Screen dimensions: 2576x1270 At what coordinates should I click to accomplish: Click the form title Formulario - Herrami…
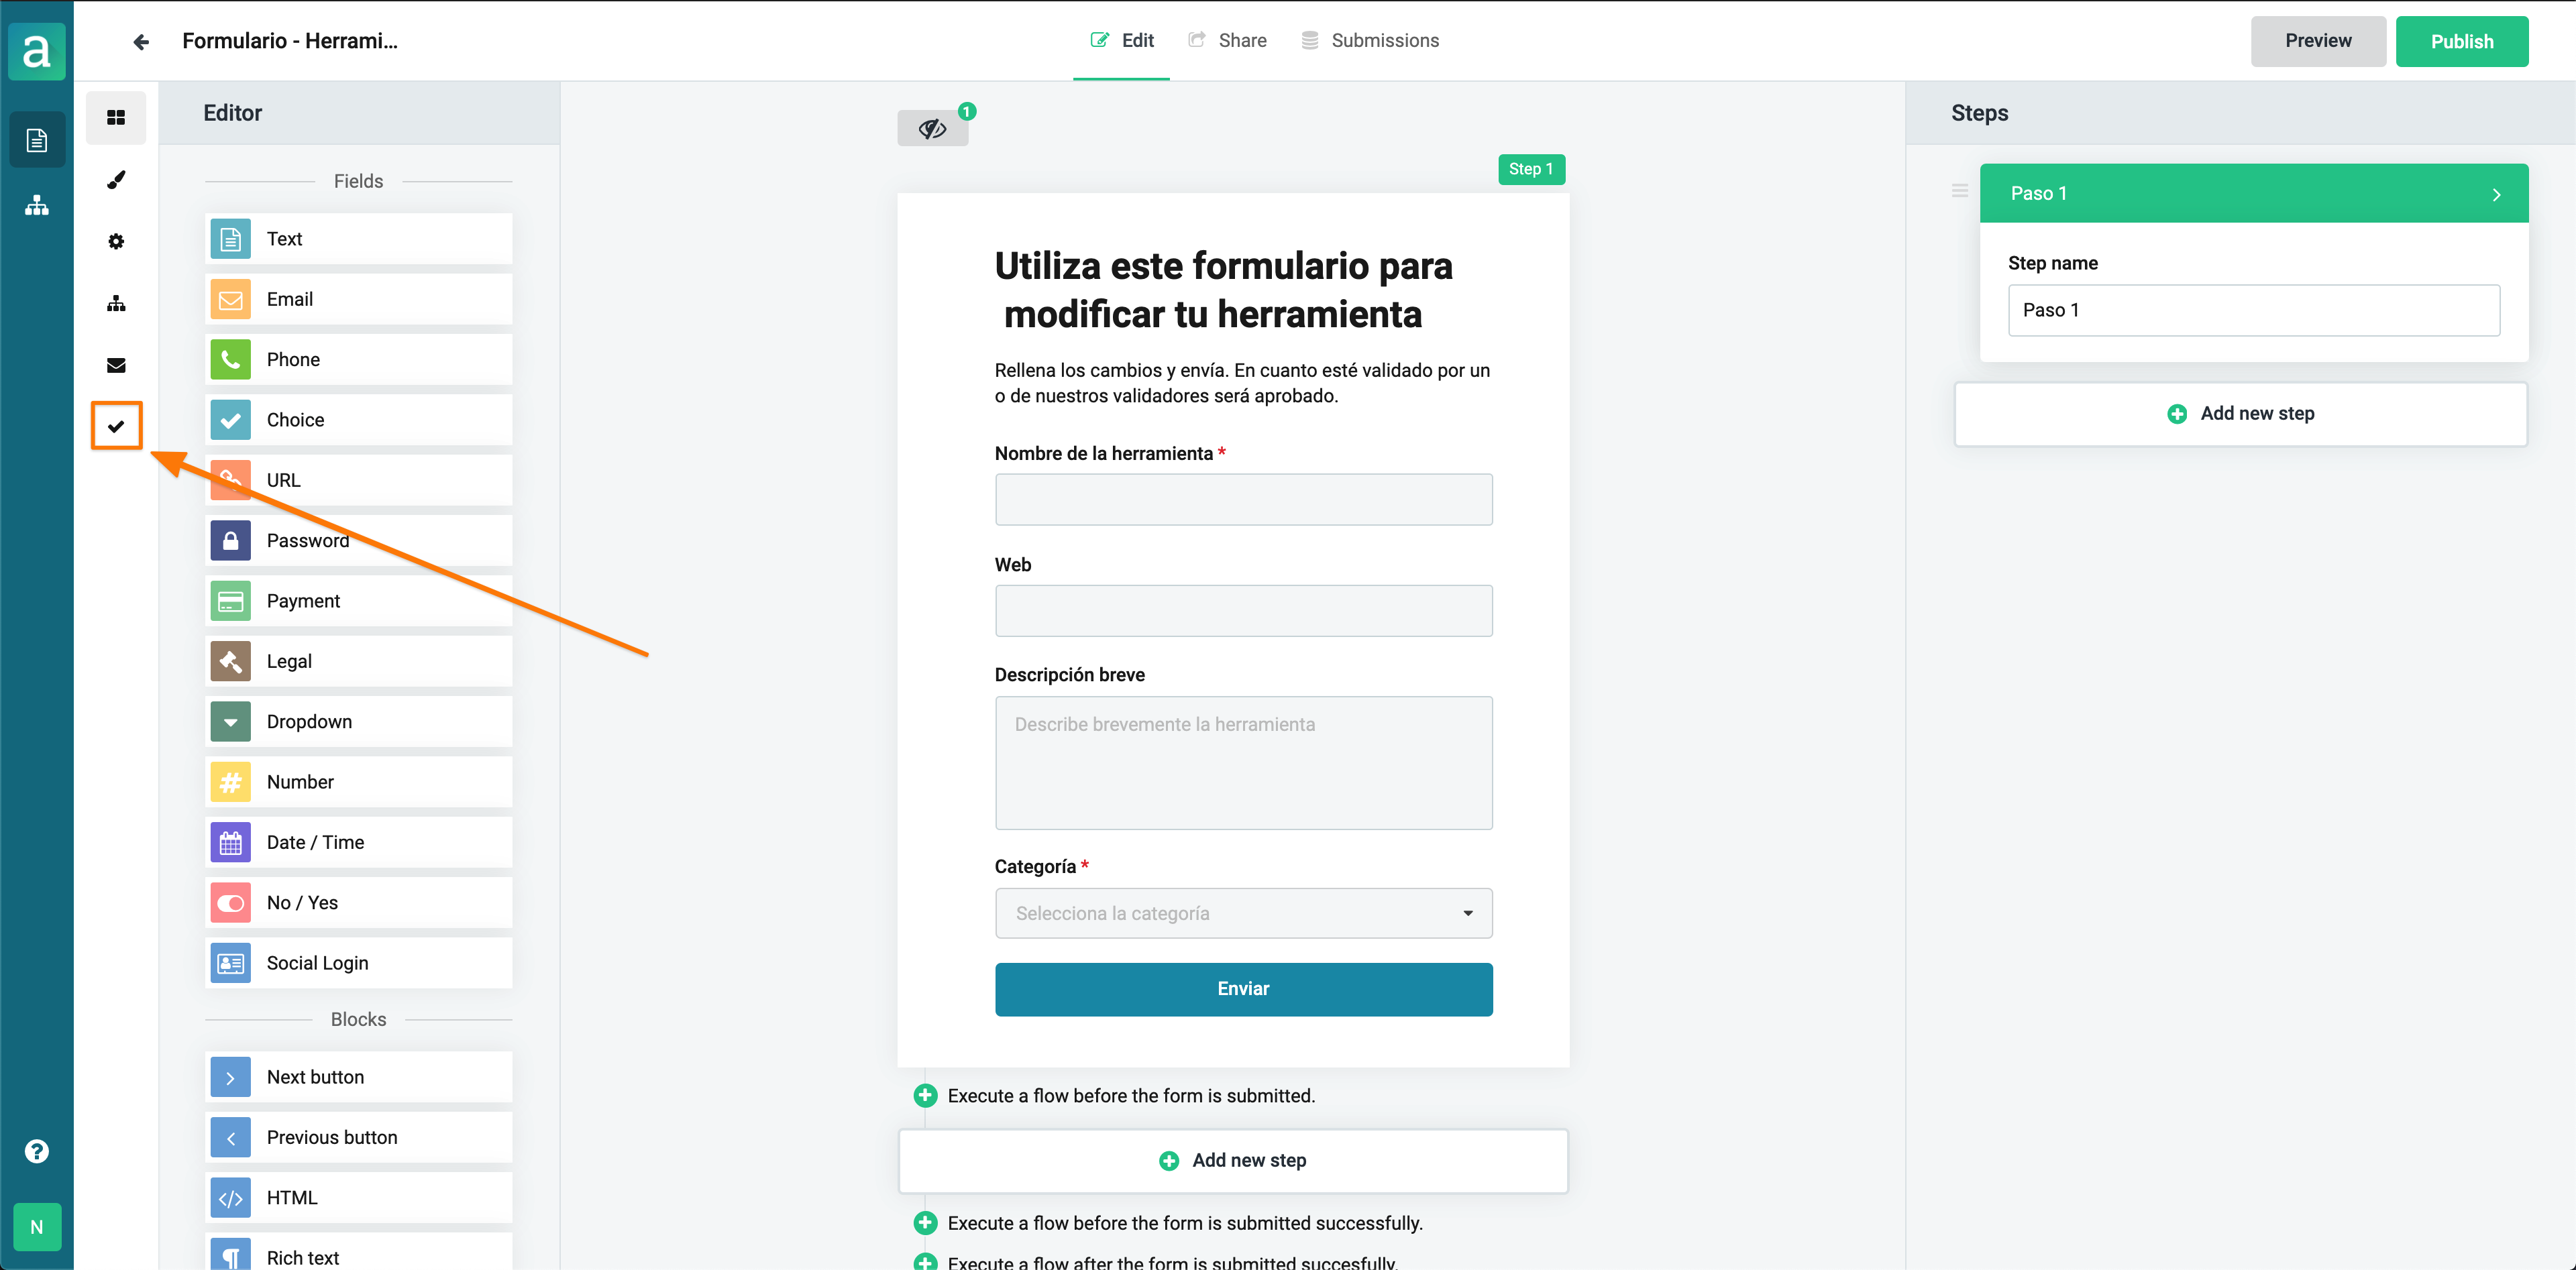click(x=290, y=41)
